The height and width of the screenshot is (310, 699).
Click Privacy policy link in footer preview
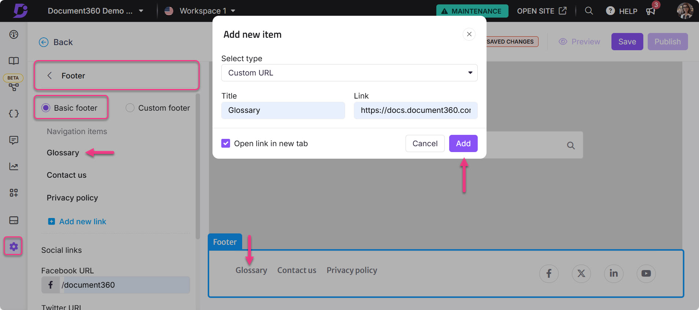(x=352, y=270)
